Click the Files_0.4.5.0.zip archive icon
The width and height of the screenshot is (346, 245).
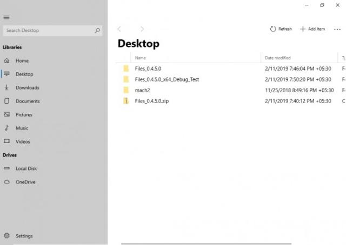(126, 101)
